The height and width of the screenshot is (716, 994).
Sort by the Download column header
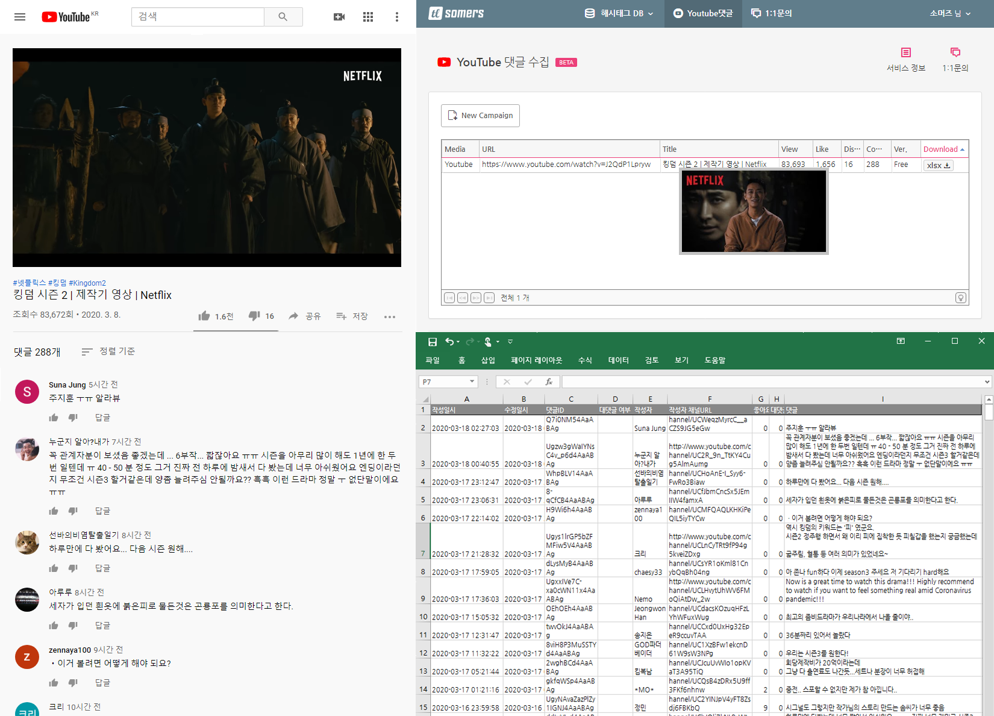(944, 149)
